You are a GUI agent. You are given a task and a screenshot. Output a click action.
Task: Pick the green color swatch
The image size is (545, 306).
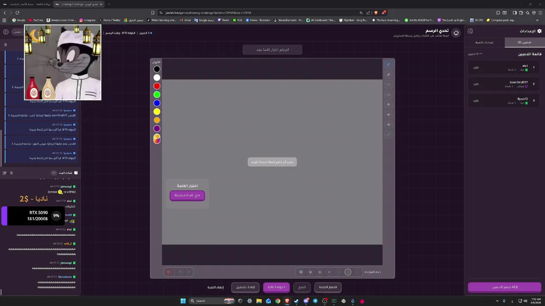157,95
